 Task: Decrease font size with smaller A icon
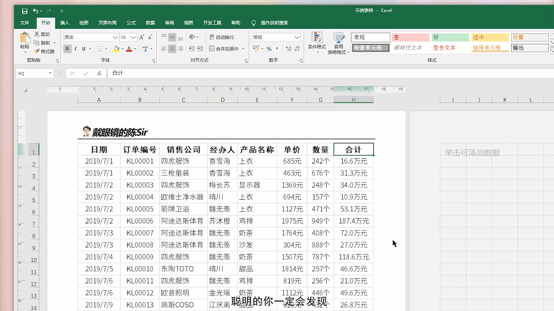coord(150,37)
